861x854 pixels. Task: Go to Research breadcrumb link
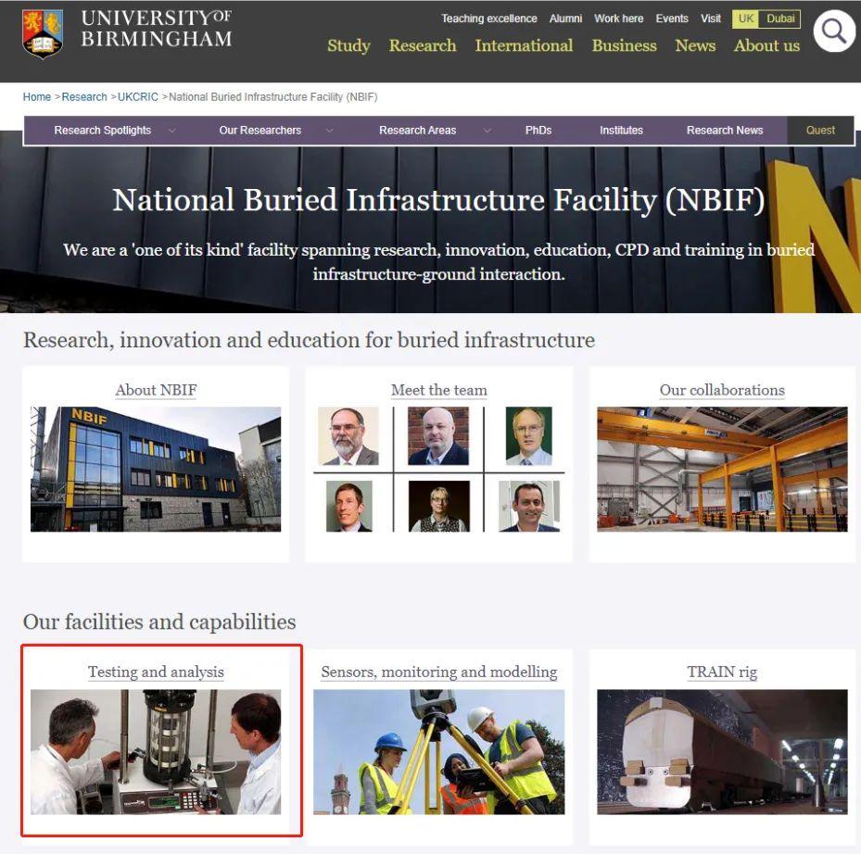coord(84,97)
